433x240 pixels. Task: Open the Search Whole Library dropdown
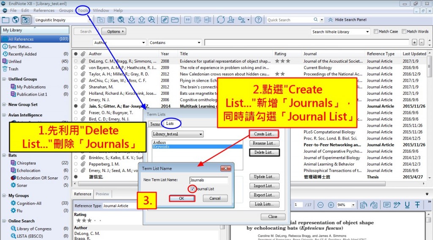coord(340,32)
